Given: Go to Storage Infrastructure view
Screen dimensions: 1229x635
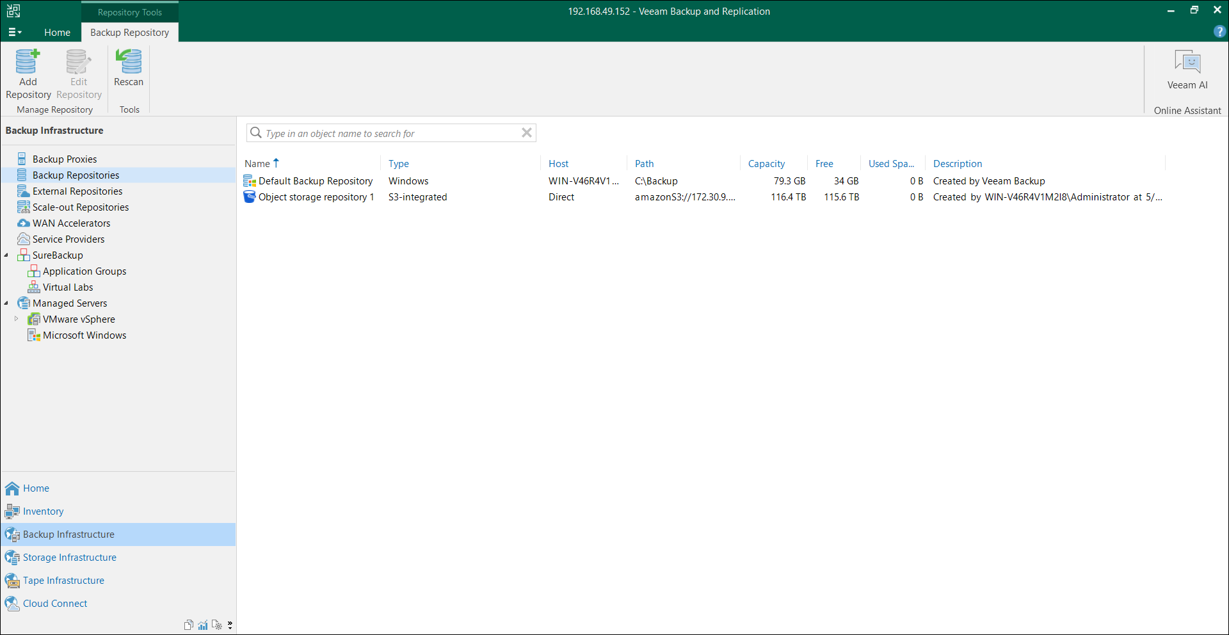Looking at the screenshot, I should (69, 558).
